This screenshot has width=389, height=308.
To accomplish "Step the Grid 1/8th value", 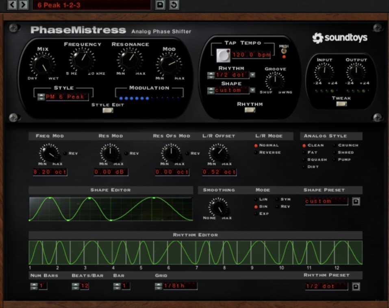I will tap(158, 286).
